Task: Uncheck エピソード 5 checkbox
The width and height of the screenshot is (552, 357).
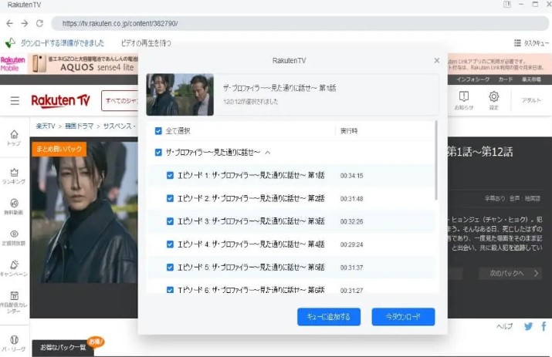Action: pos(170,268)
